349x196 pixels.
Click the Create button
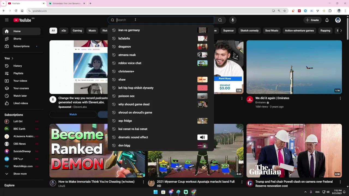(x=312, y=20)
